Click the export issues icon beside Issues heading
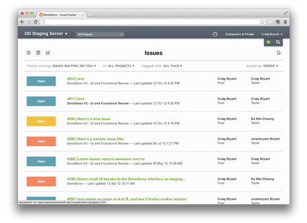Viewport: 307px width, 223px height. click(x=278, y=53)
